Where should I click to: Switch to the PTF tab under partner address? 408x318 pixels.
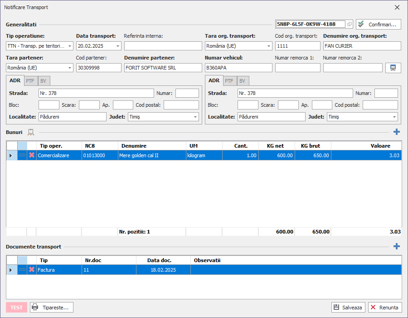pyautogui.click(x=30, y=81)
